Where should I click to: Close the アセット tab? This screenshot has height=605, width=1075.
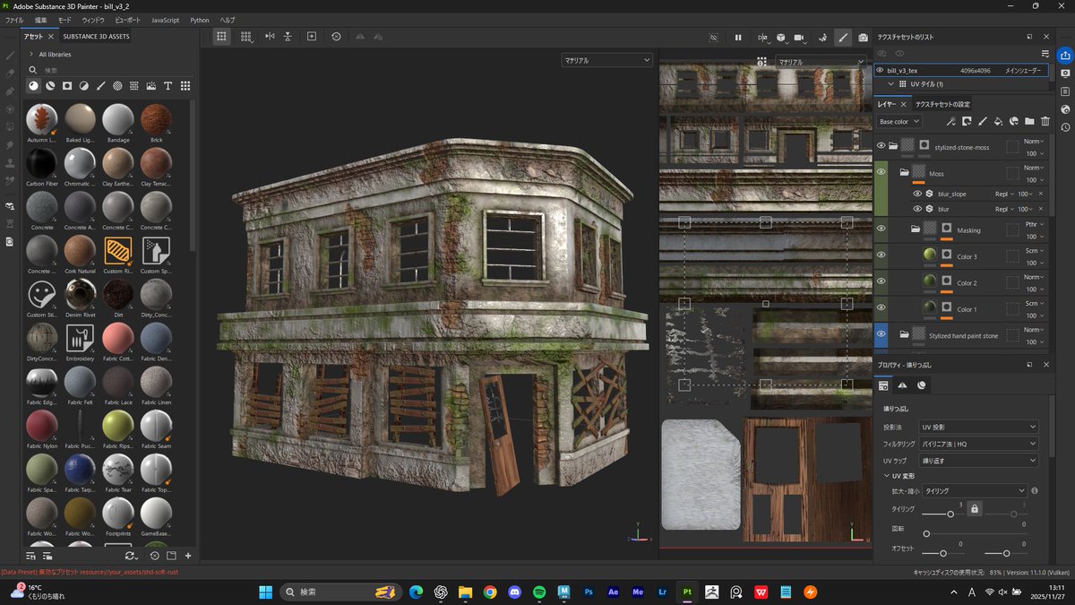click(50, 37)
